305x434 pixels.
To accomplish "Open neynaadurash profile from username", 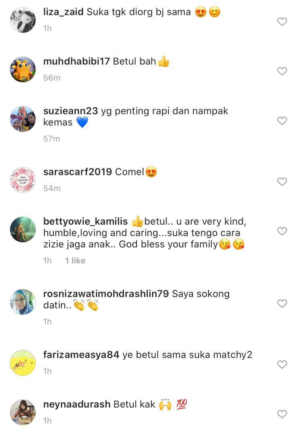I will [77, 404].
